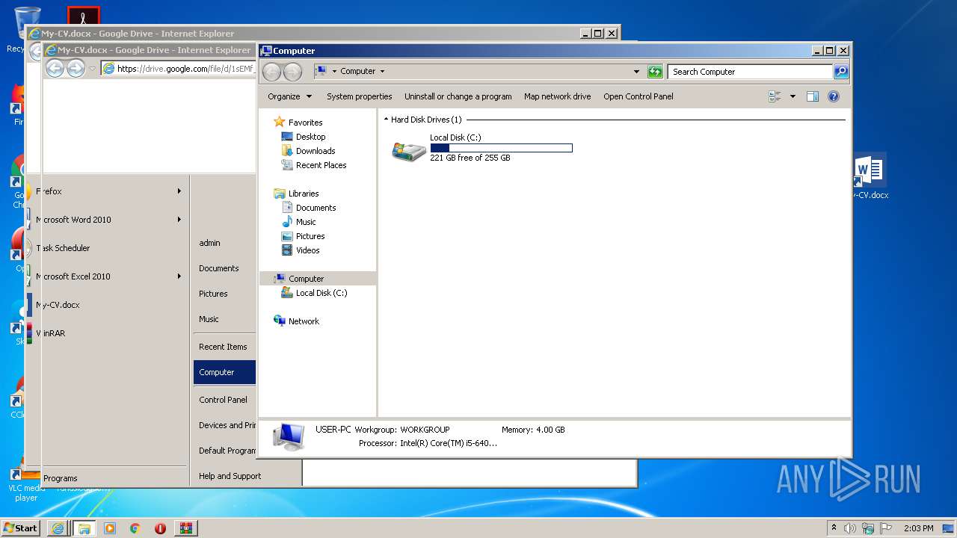
Task: Open the Organize menu
Action: pyautogui.click(x=289, y=96)
